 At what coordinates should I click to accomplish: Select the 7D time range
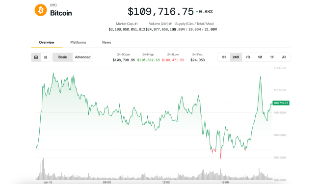[x=248, y=57]
